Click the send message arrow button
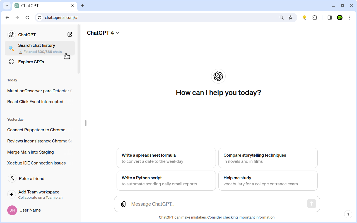The image size is (357, 223). tap(312, 204)
